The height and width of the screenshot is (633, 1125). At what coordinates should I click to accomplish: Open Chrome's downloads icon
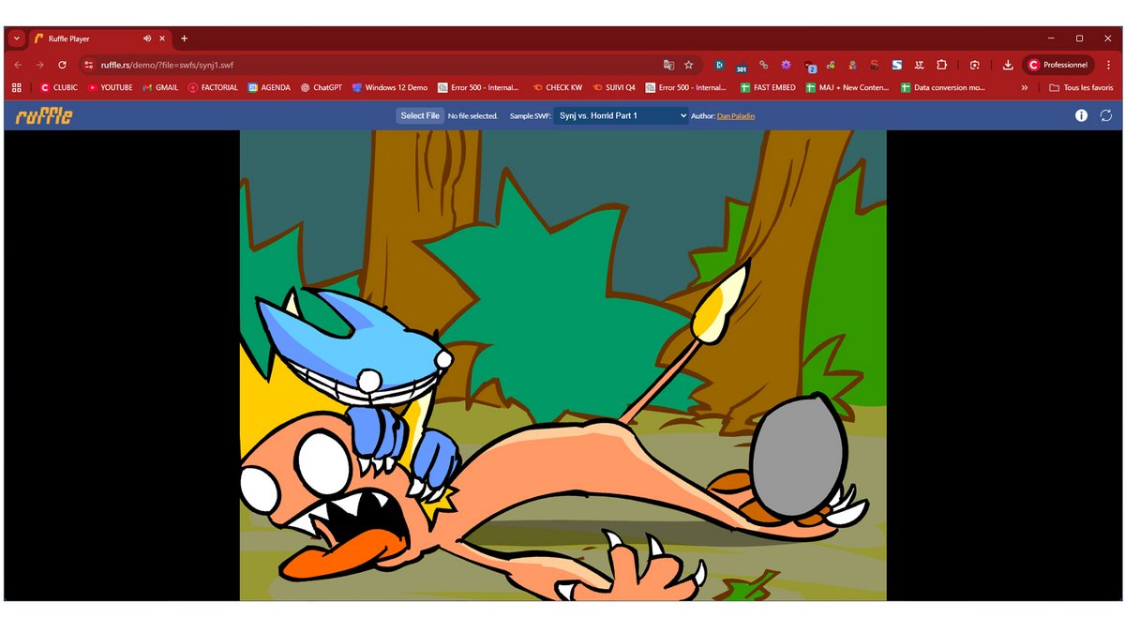pos(1008,65)
